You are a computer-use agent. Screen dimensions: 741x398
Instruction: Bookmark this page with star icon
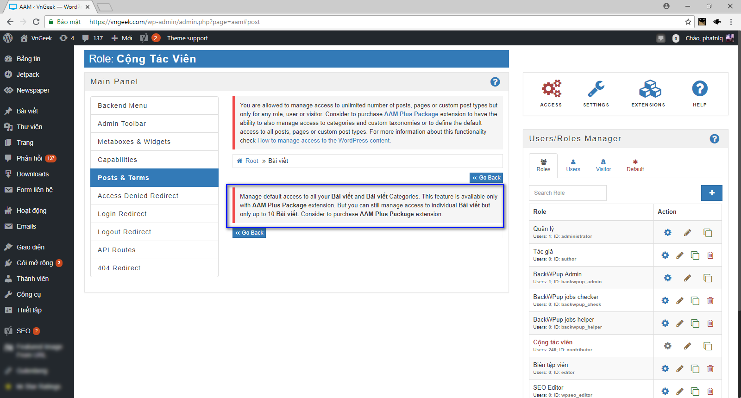(x=688, y=22)
